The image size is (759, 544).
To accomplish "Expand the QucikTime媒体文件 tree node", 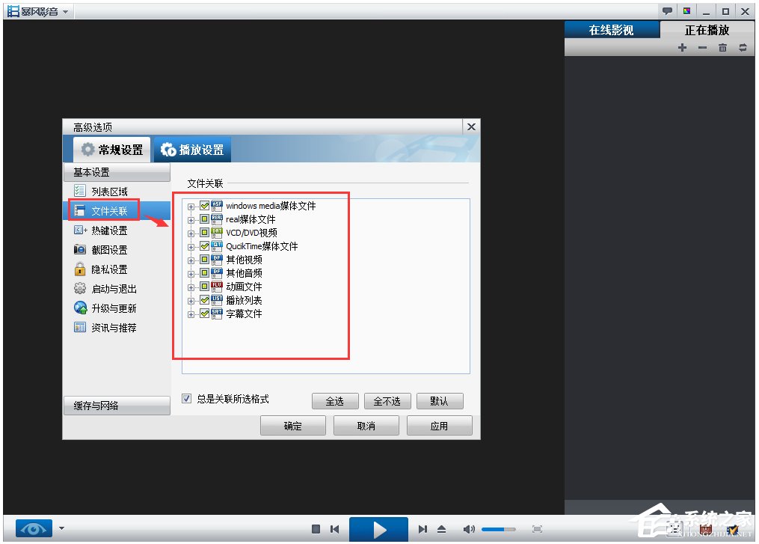I will click(x=191, y=248).
